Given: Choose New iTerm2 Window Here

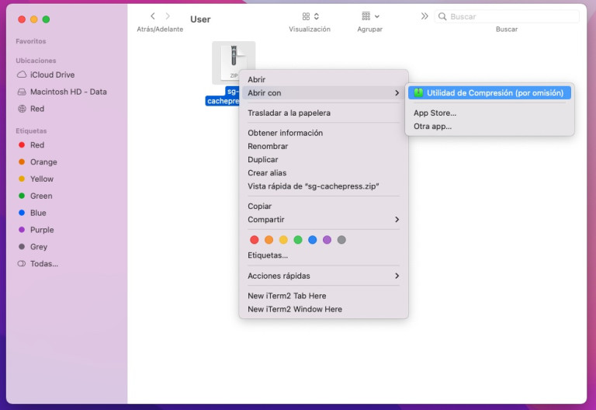Looking at the screenshot, I should coord(324,309).
